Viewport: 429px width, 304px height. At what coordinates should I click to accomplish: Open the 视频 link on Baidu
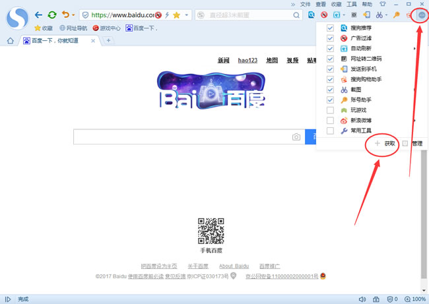click(x=292, y=60)
